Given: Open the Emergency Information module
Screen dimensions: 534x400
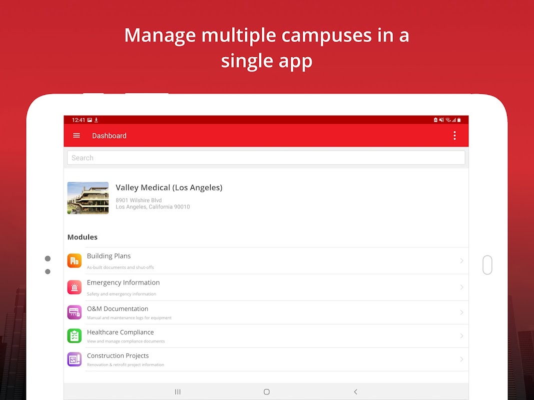Looking at the screenshot, I should tap(266, 287).
